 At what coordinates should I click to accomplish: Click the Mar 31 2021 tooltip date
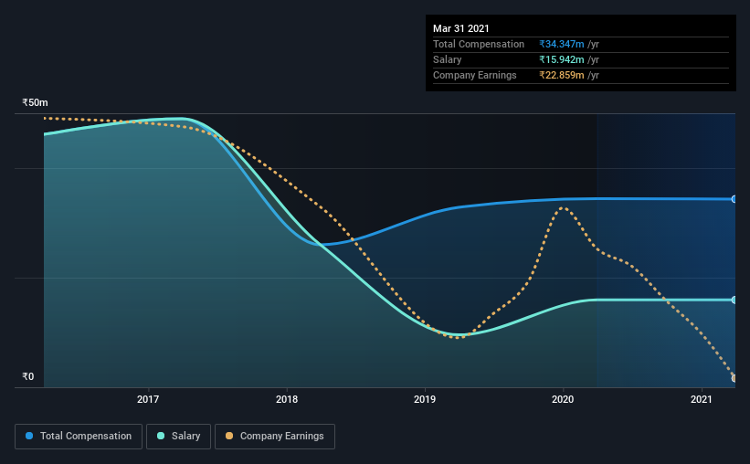click(x=461, y=28)
